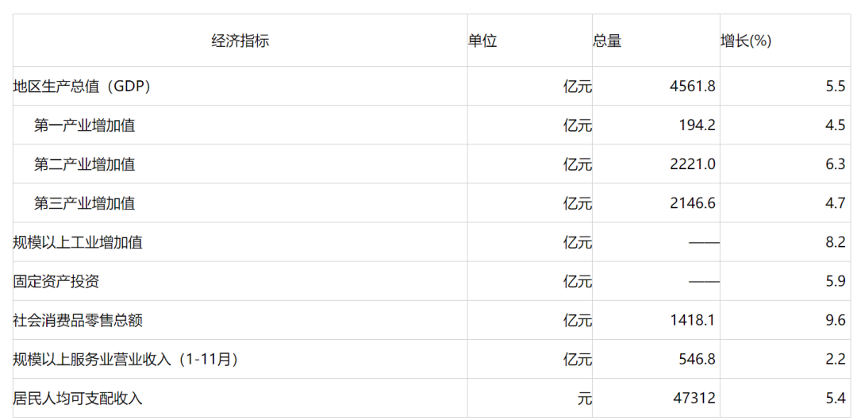Viewport: 857px width, 420px height.
Task: Click 规模以上服务业营业收入（1-11月）label
Action: tap(125, 360)
